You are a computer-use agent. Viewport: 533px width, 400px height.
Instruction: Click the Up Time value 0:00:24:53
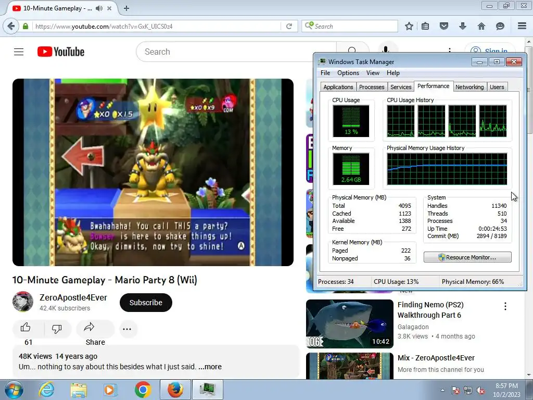492,229
